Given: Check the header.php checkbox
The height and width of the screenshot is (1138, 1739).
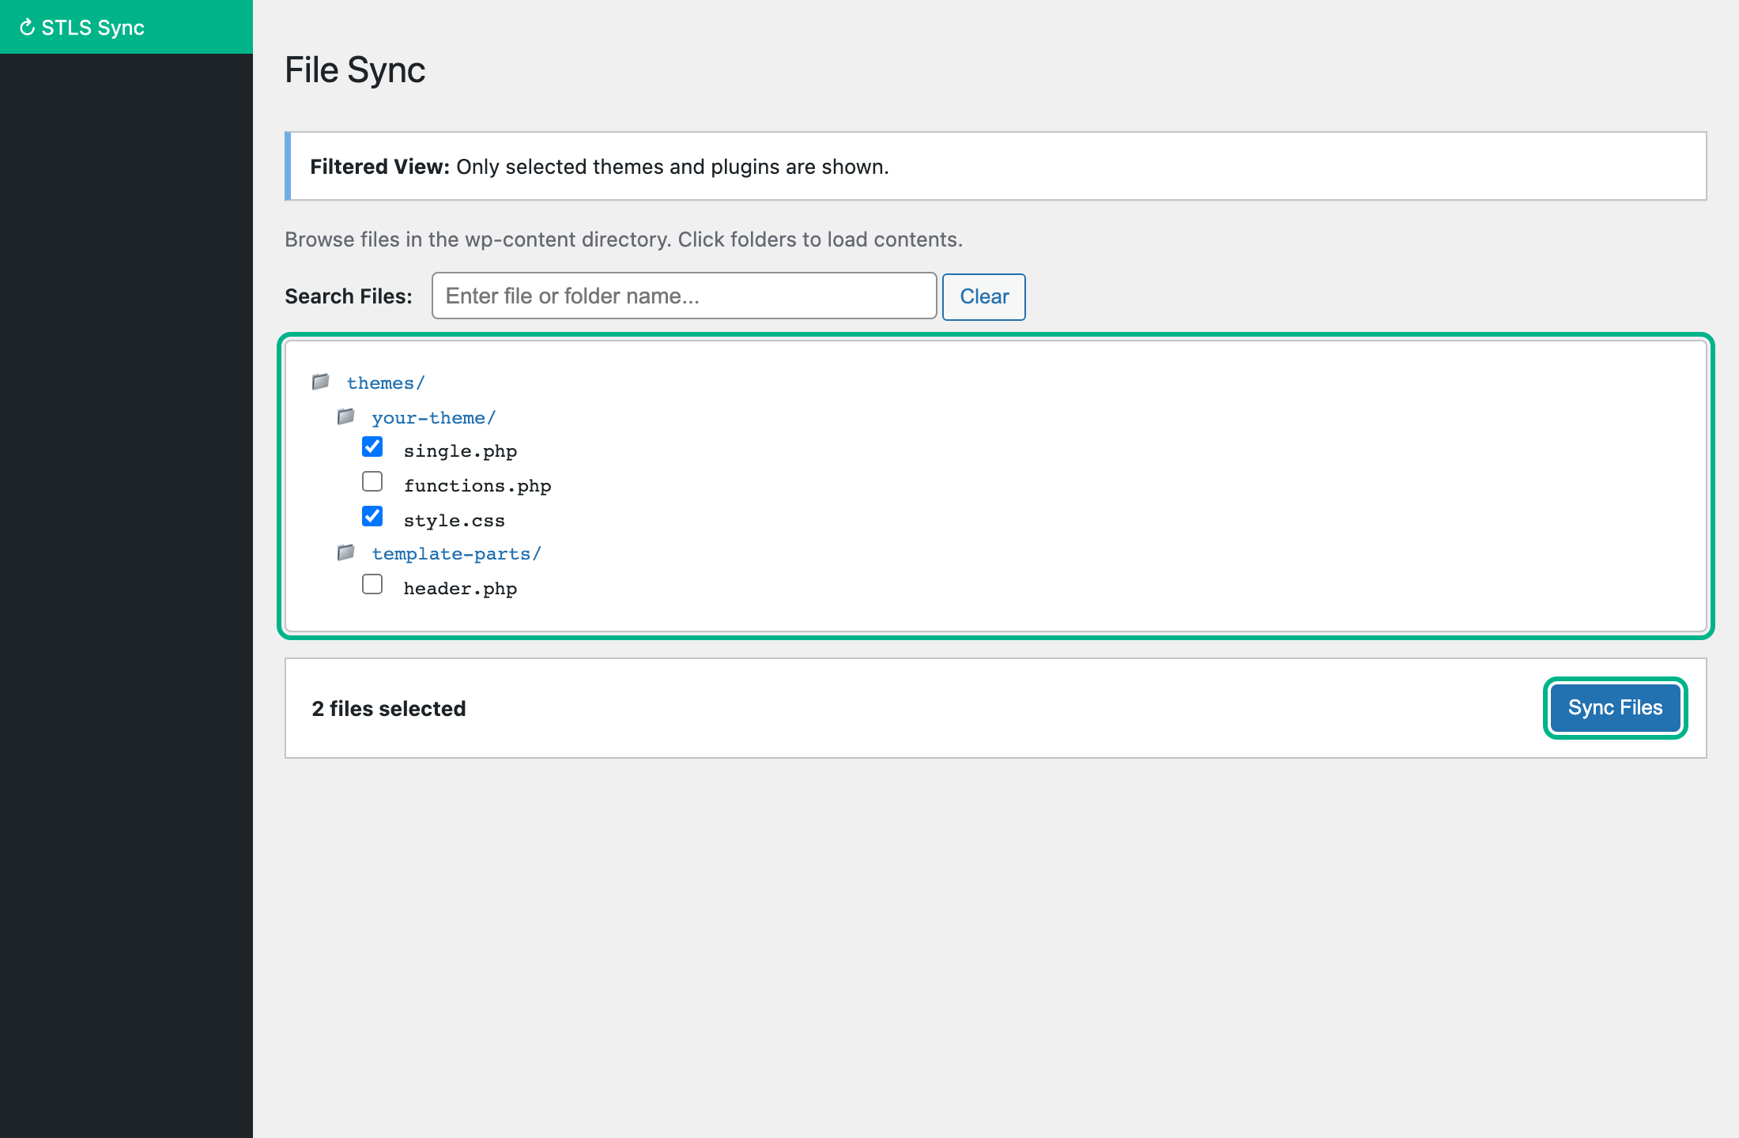Looking at the screenshot, I should point(372,584).
